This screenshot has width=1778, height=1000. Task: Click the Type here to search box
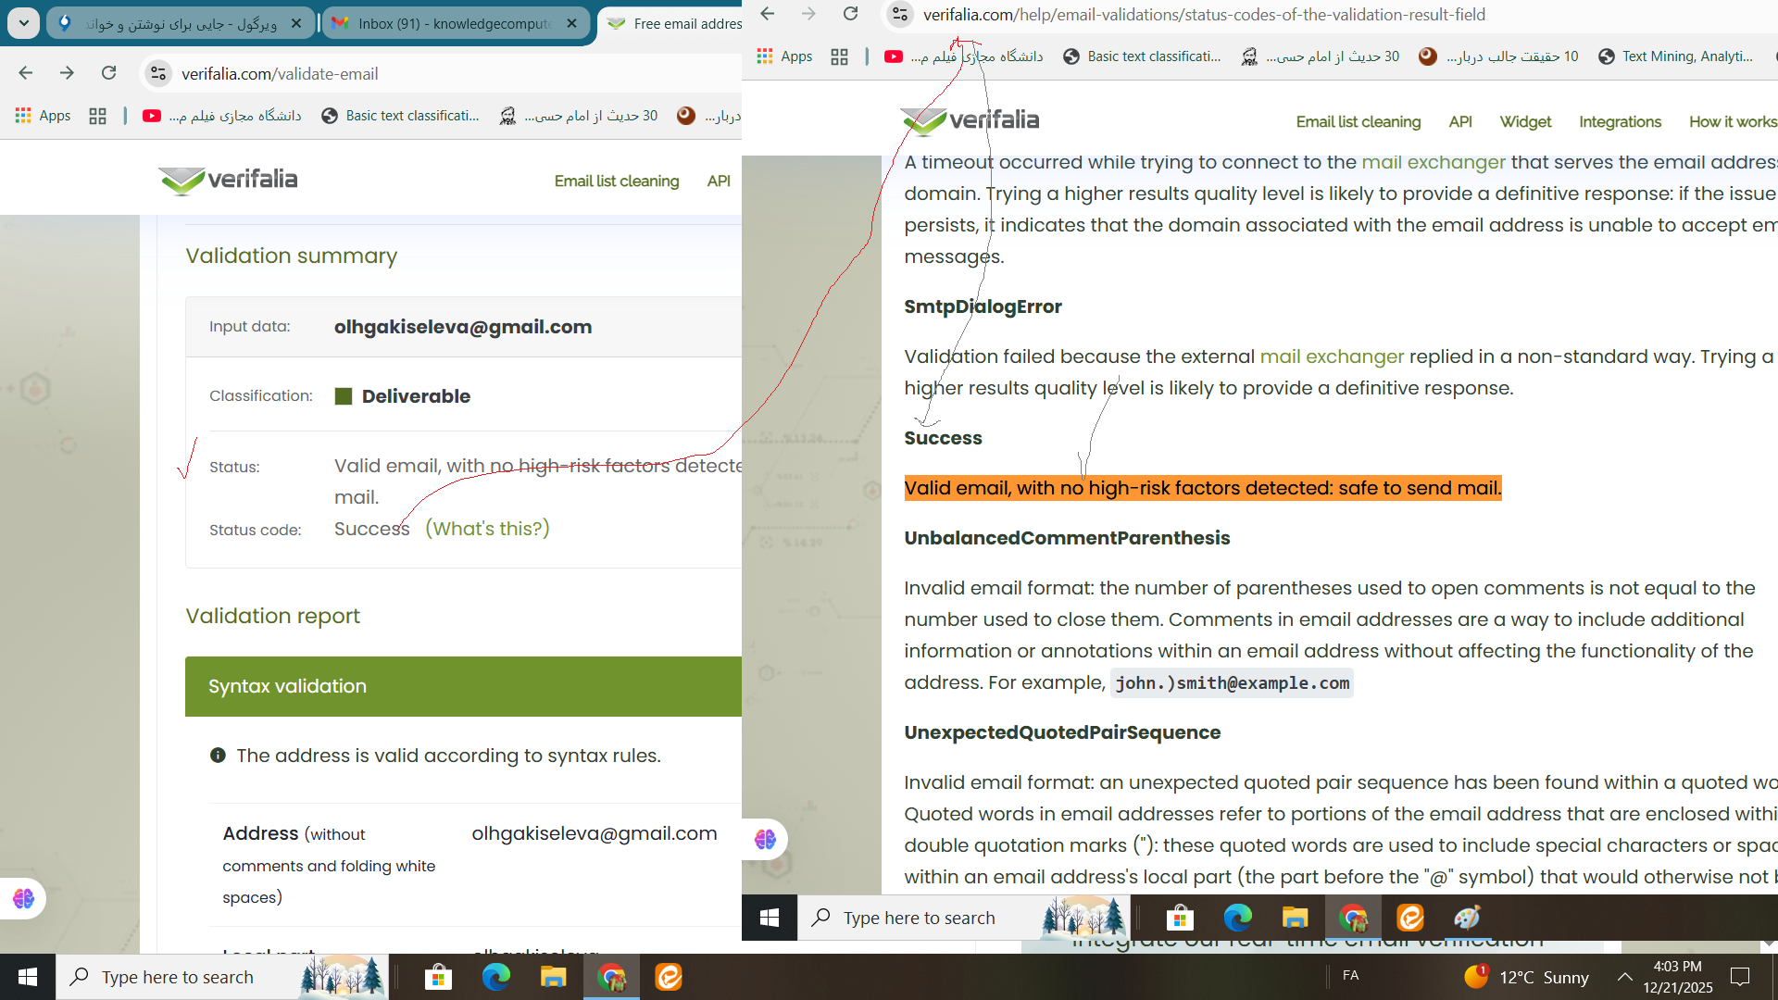point(178,977)
